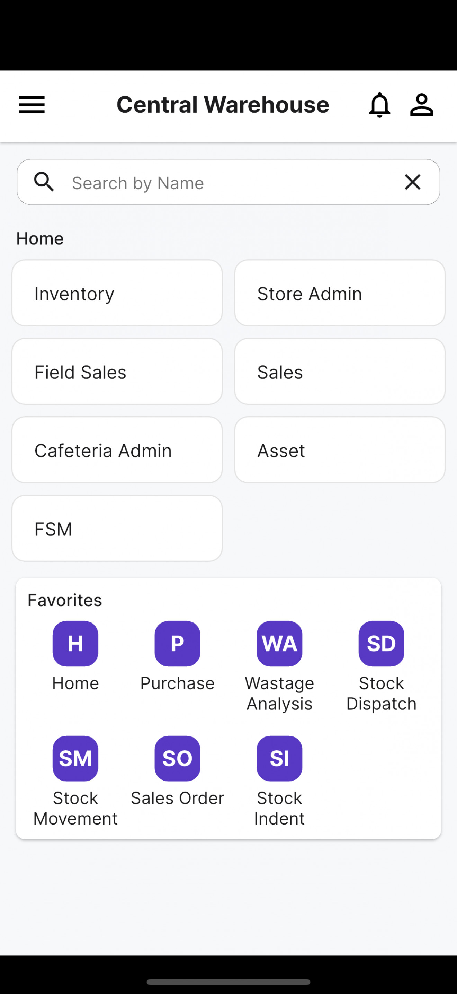Open the FSM module
The image size is (457, 994).
(x=117, y=528)
